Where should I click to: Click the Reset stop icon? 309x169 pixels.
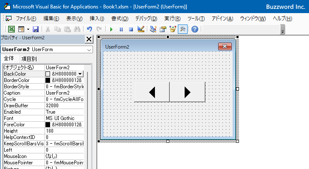click(x=131, y=30)
